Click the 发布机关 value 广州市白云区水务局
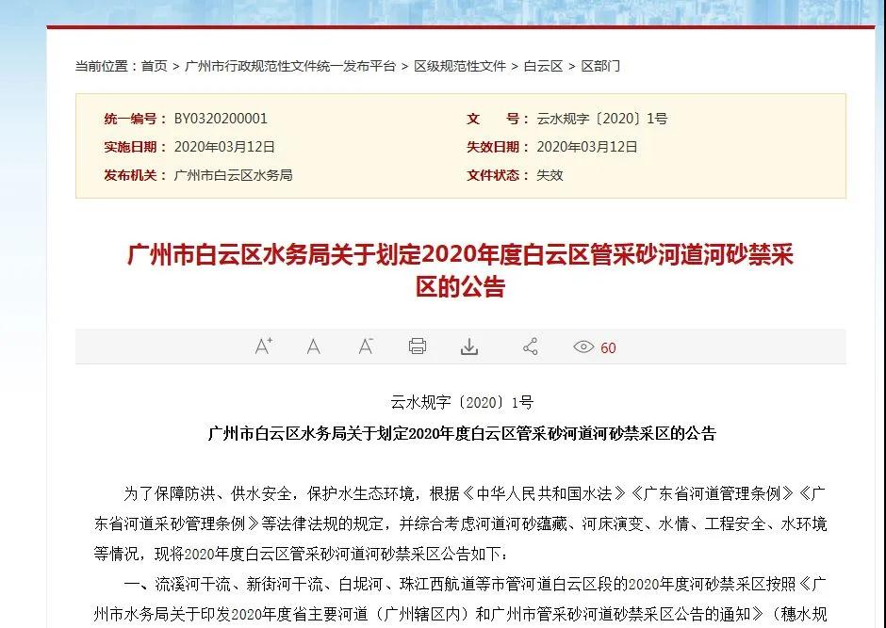The width and height of the screenshot is (886, 628). pos(233,175)
